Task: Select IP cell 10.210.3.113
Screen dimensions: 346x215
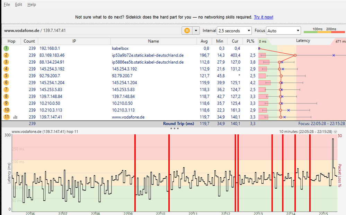Action: [51, 110]
